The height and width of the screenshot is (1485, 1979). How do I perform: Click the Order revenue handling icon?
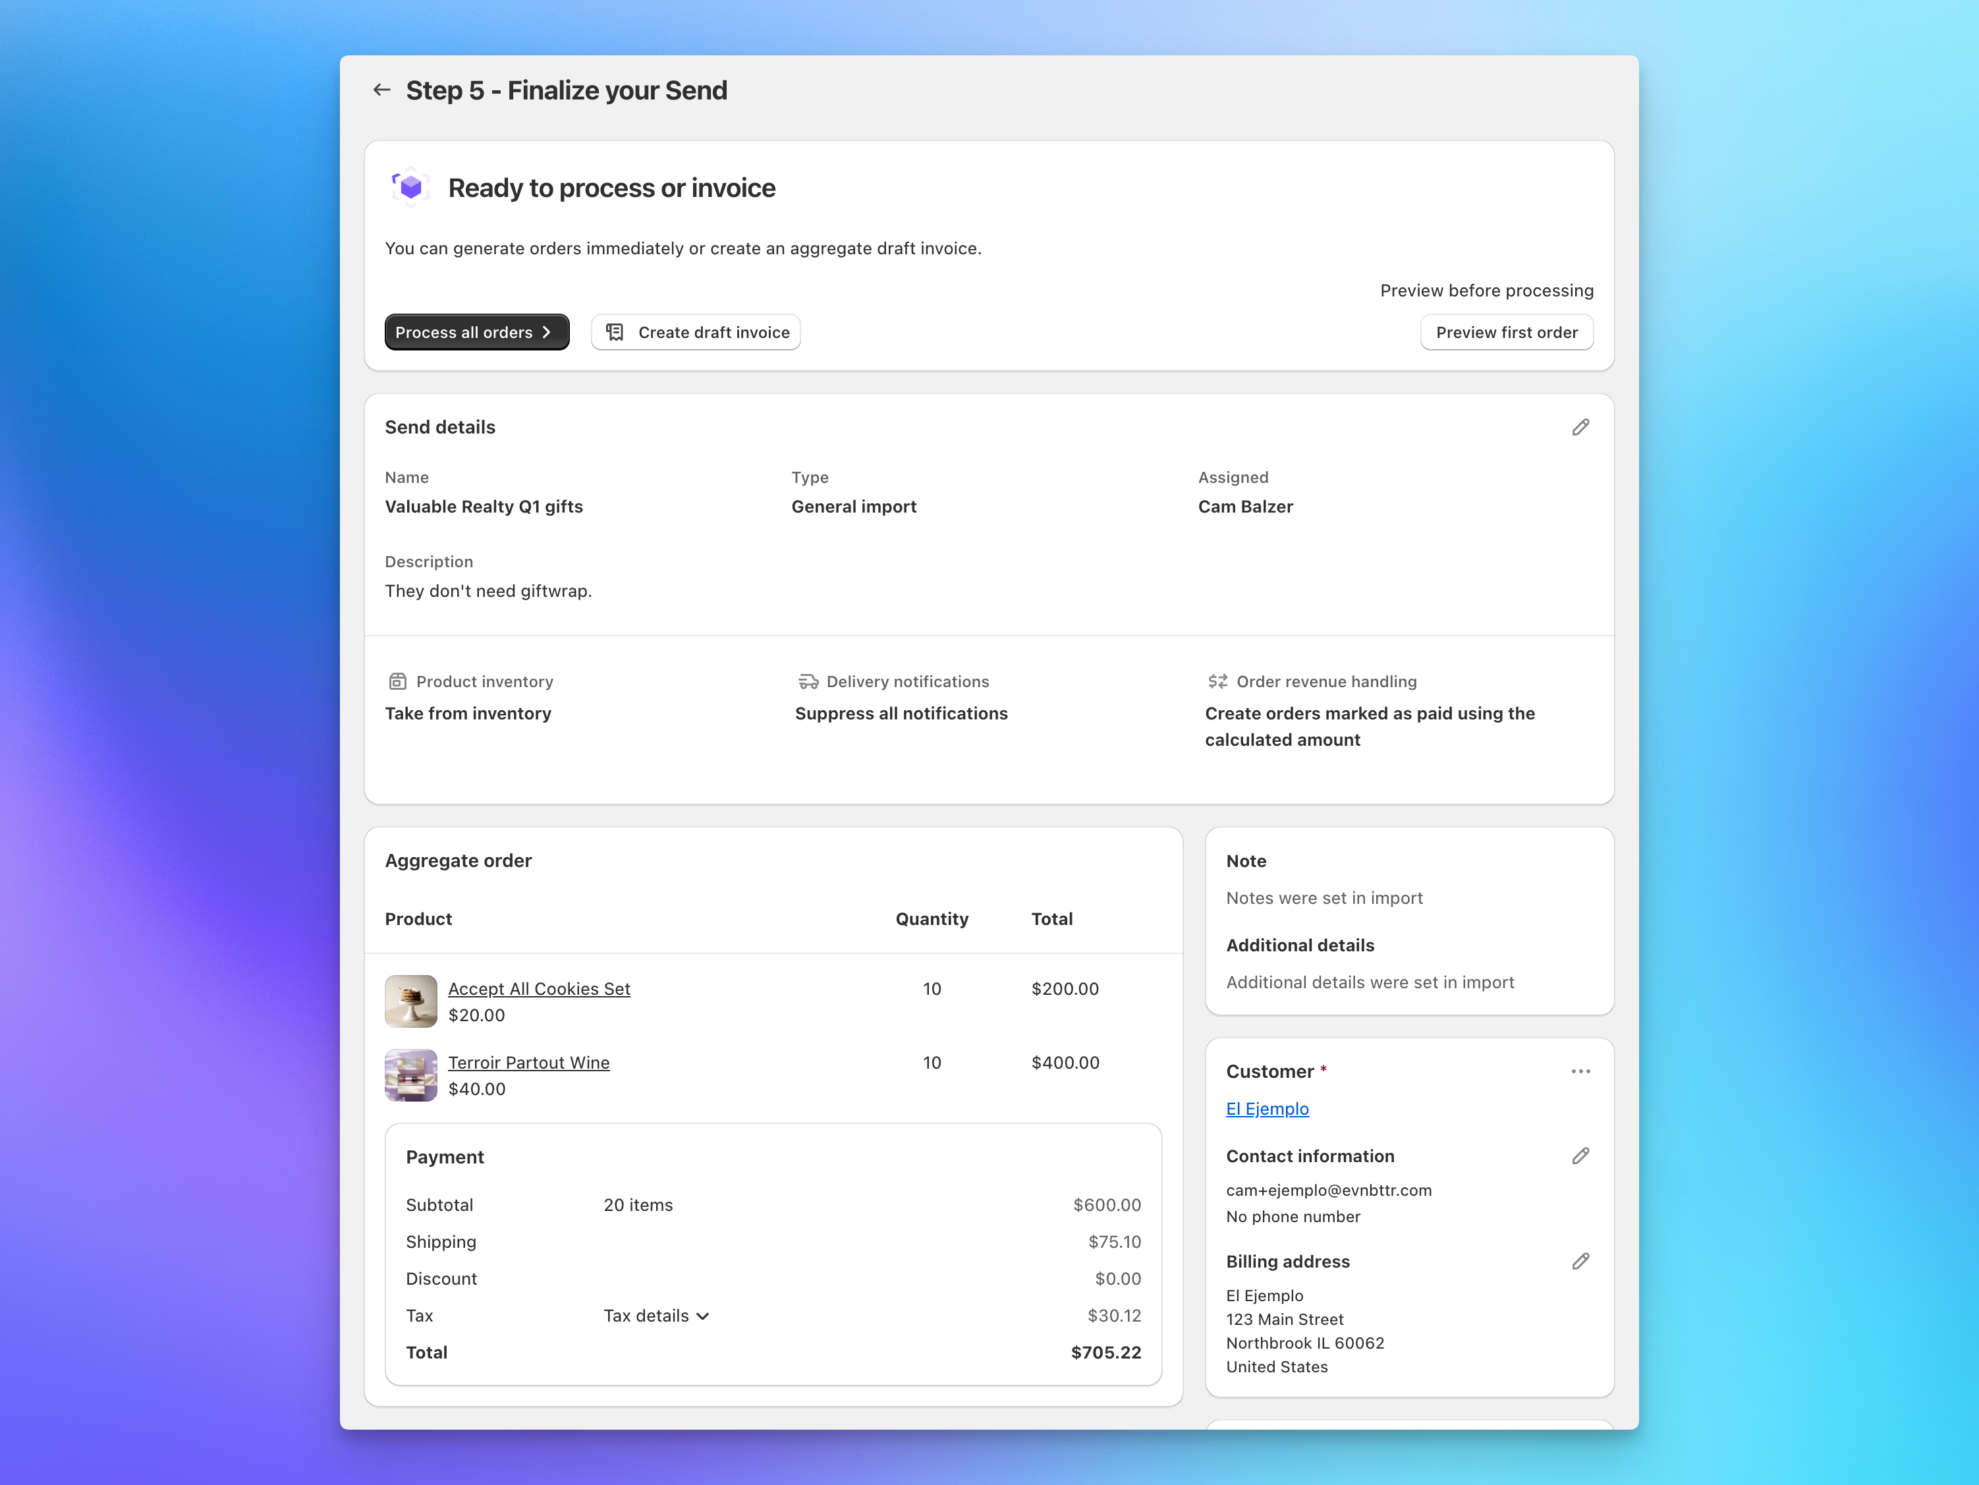coord(1217,681)
